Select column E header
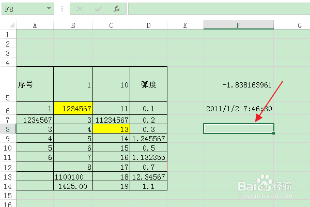 click(x=185, y=25)
